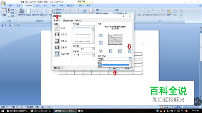Click the page borders icon in the ribbon

coord(91,11)
